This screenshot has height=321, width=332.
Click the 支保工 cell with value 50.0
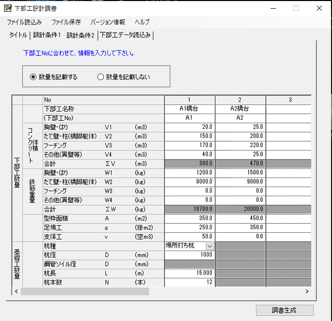tap(190, 236)
